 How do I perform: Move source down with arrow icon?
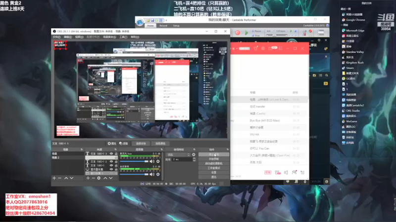point(110,178)
